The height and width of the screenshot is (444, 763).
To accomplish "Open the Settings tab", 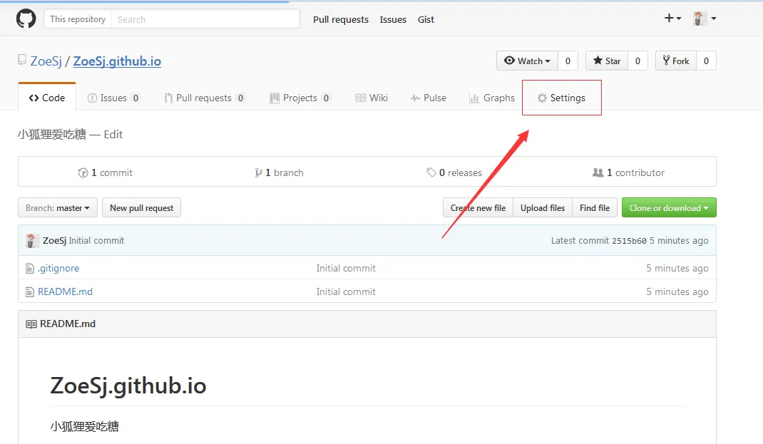I will pos(561,98).
